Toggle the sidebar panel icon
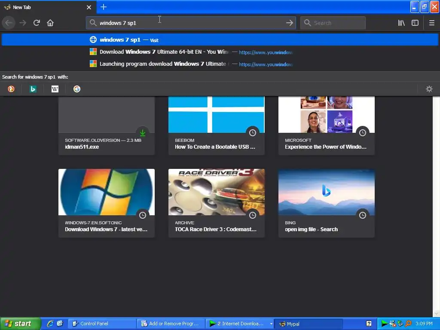The image size is (440, 330). tap(415, 23)
